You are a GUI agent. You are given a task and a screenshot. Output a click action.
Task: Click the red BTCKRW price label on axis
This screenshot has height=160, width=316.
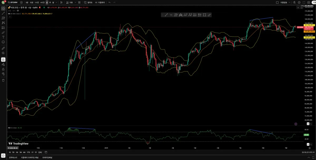click(300, 27)
